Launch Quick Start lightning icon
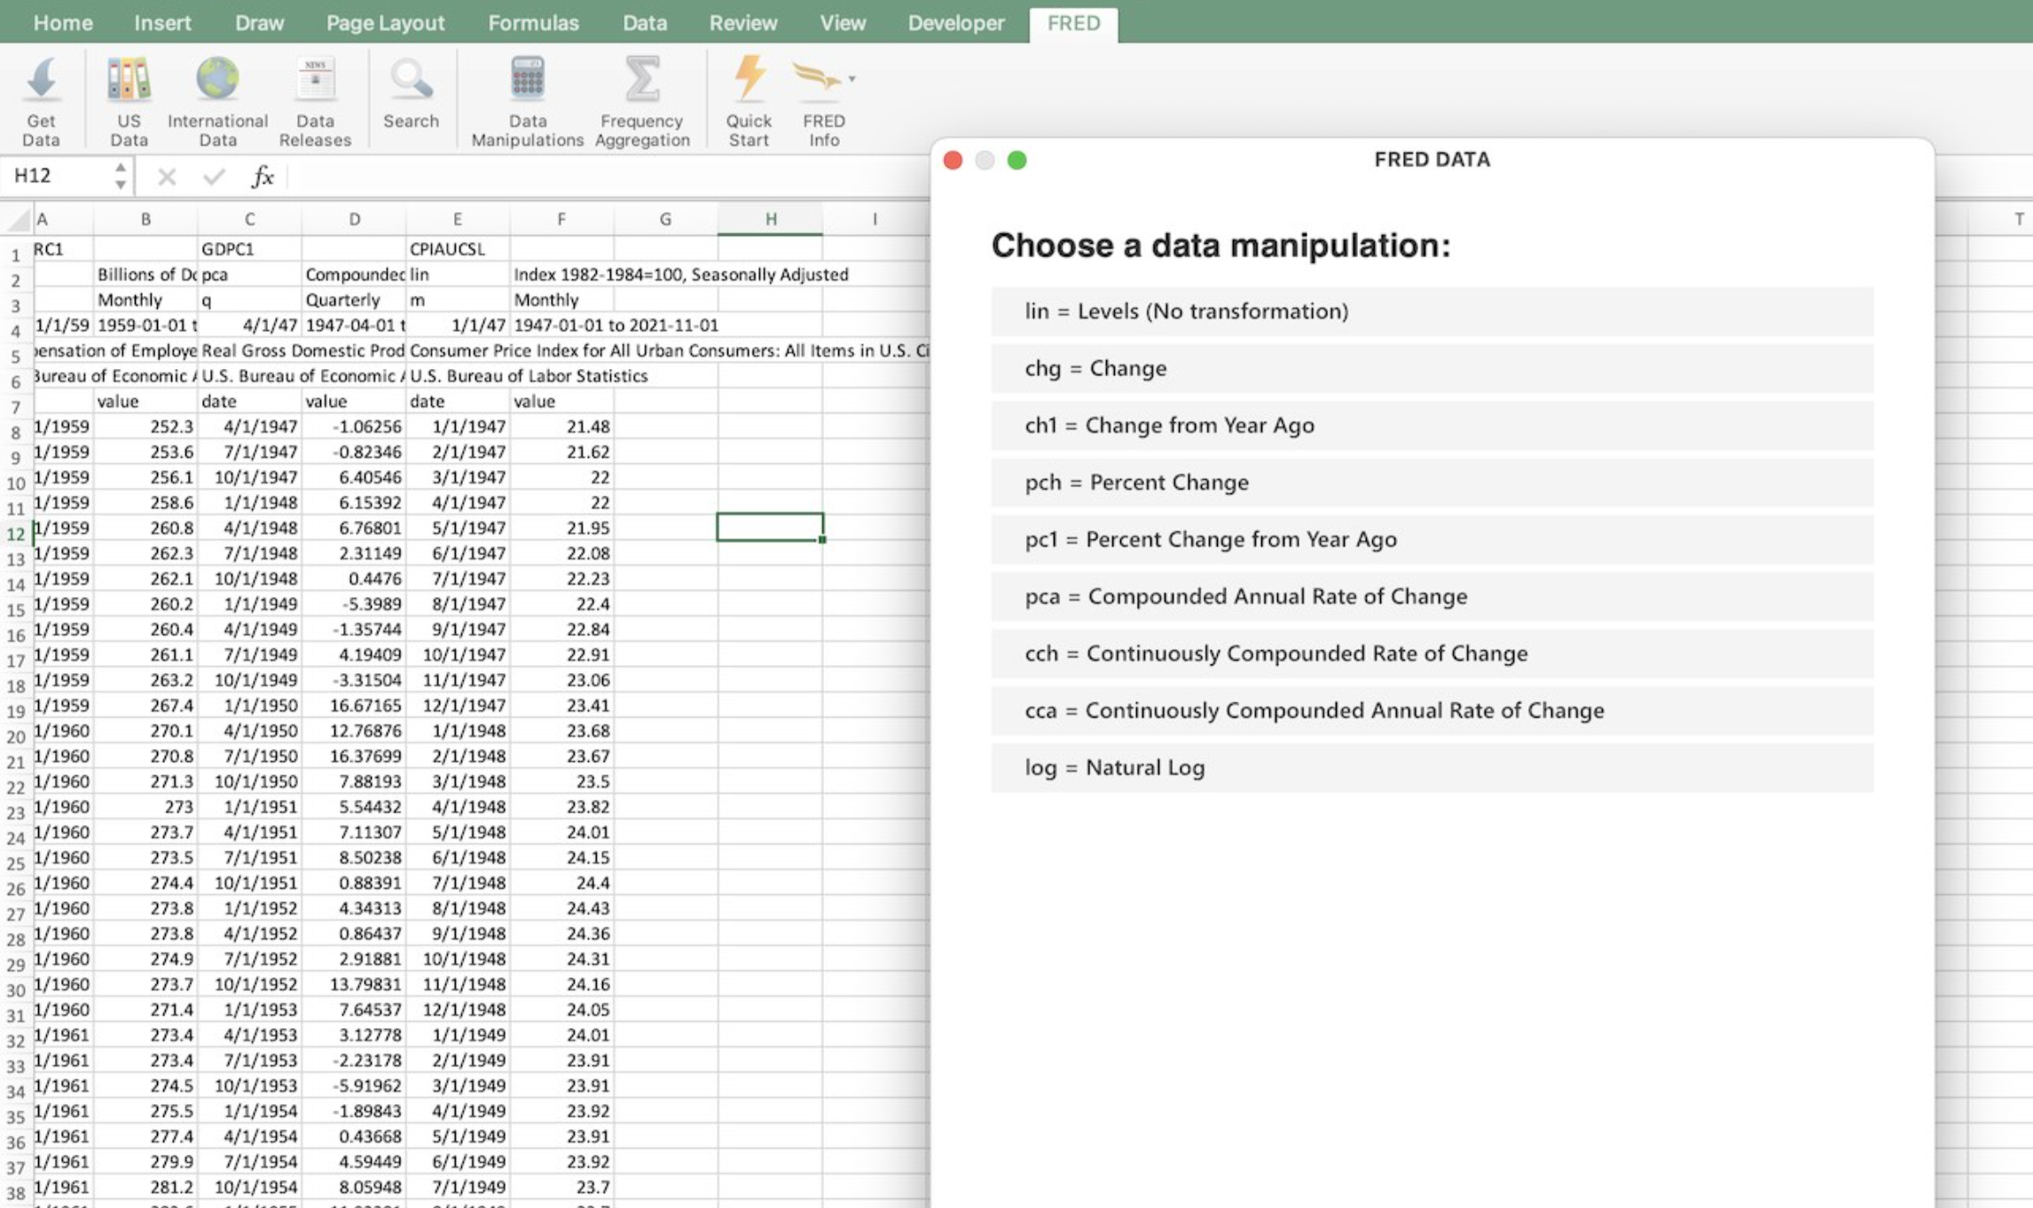 click(749, 98)
